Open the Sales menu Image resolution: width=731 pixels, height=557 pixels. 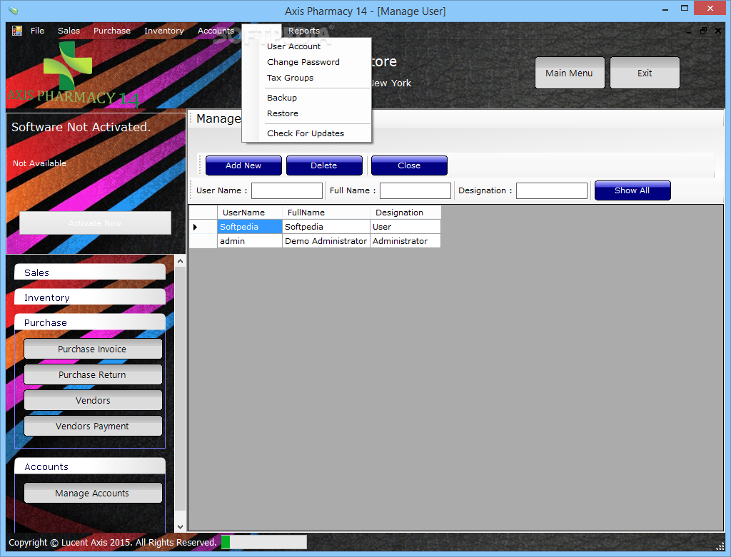tap(69, 31)
